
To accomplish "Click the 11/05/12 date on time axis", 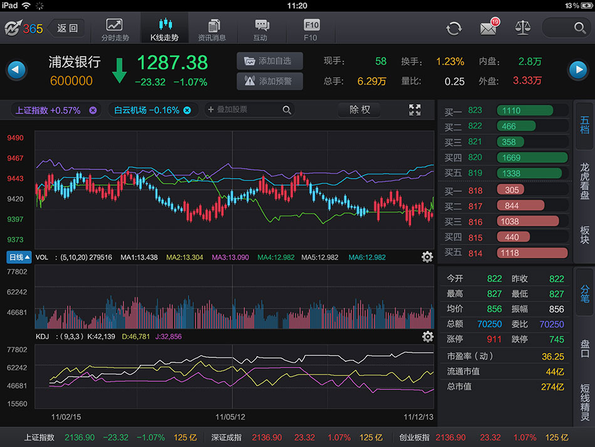I will [230, 417].
